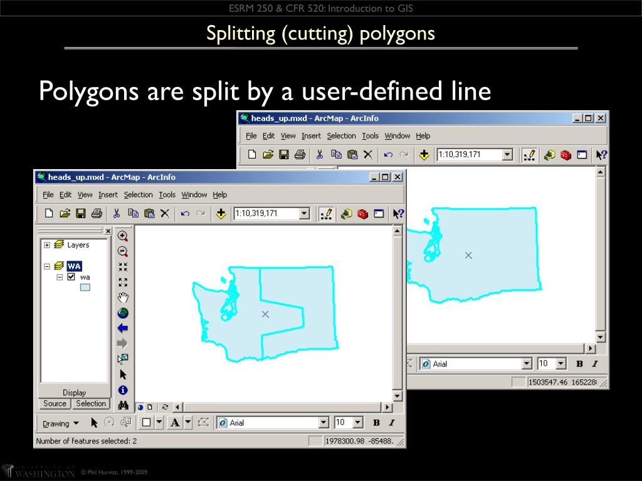The height and width of the screenshot is (481, 642).
Task: Select the Select Features tool
Action: (123, 359)
